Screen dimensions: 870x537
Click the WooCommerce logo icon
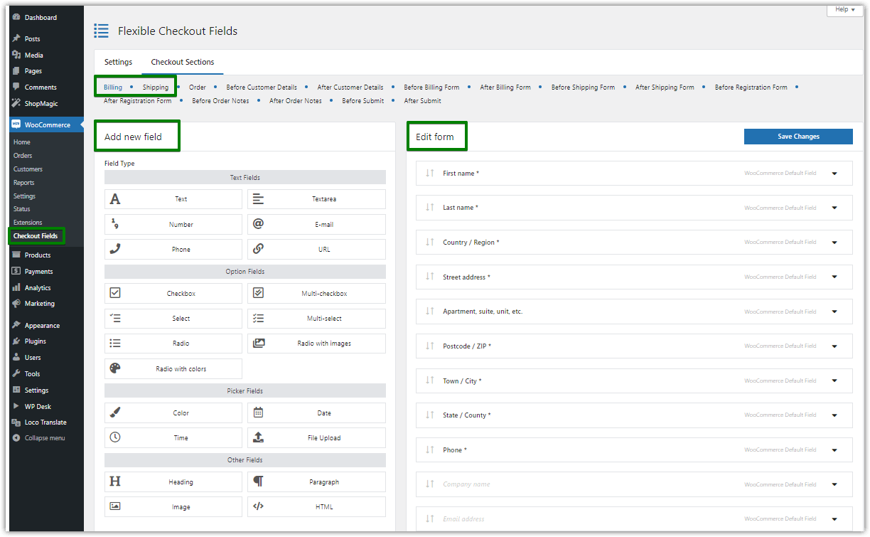pyautogui.click(x=16, y=124)
